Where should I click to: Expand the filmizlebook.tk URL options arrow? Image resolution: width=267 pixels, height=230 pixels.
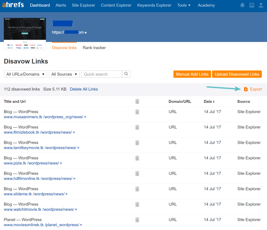coord(74,133)
